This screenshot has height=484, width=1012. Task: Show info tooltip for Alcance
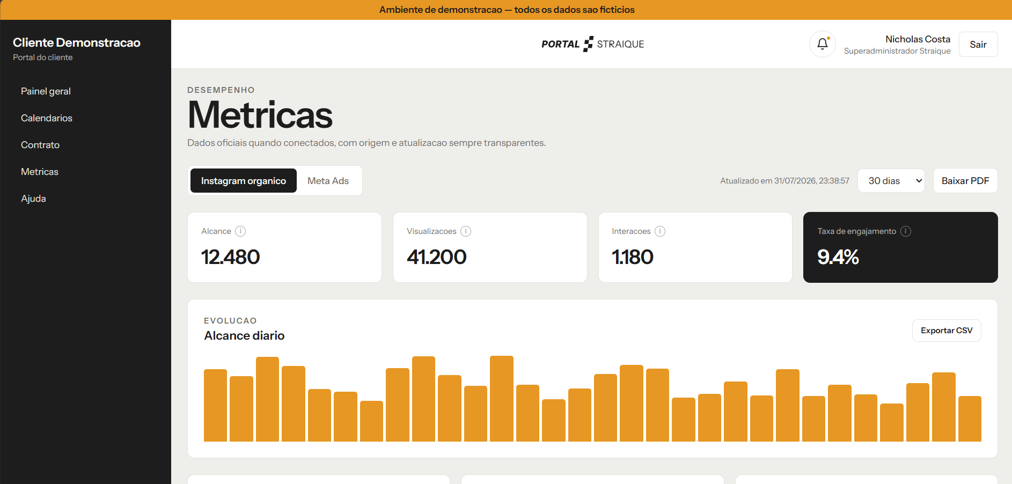pyautogui.click(x=240, y=231)
